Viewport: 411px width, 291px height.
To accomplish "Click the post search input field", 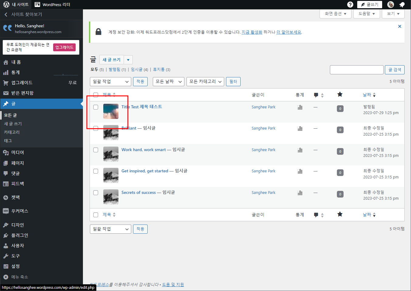I will click(357, 70).
